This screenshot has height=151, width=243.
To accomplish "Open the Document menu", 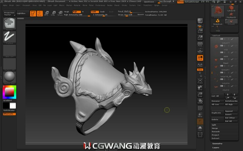I will pyautogui.click(x=26, y=5).
